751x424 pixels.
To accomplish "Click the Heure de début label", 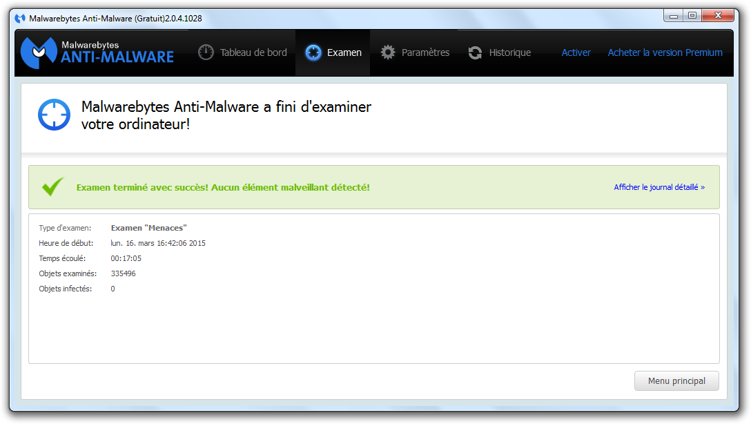I will point(66,243).
